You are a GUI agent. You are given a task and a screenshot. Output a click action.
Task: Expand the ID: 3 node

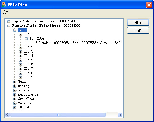[21, 52]
